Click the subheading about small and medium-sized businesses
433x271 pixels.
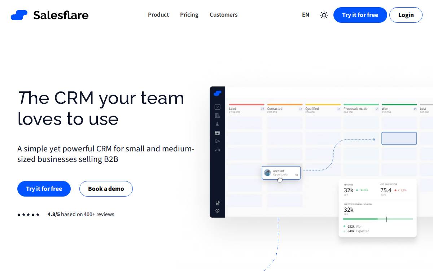click(106, 154)
